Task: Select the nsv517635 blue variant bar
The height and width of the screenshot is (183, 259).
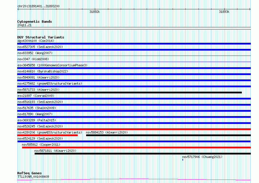Action: [x=134, y=111]
